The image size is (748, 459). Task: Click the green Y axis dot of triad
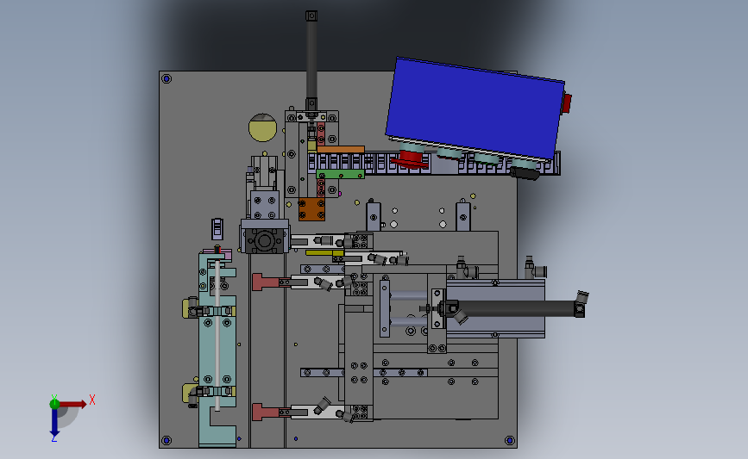point(54,404)
